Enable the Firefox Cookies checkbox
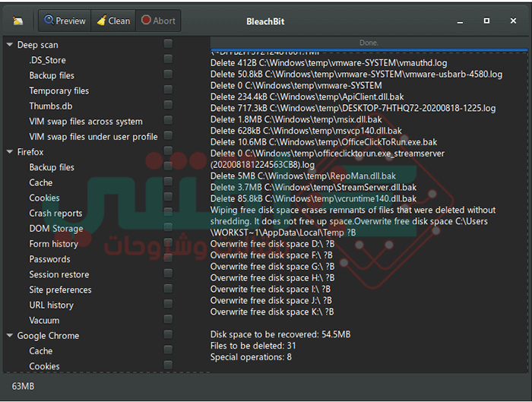This screenshot has height=402, width=532. coord(168,196)
